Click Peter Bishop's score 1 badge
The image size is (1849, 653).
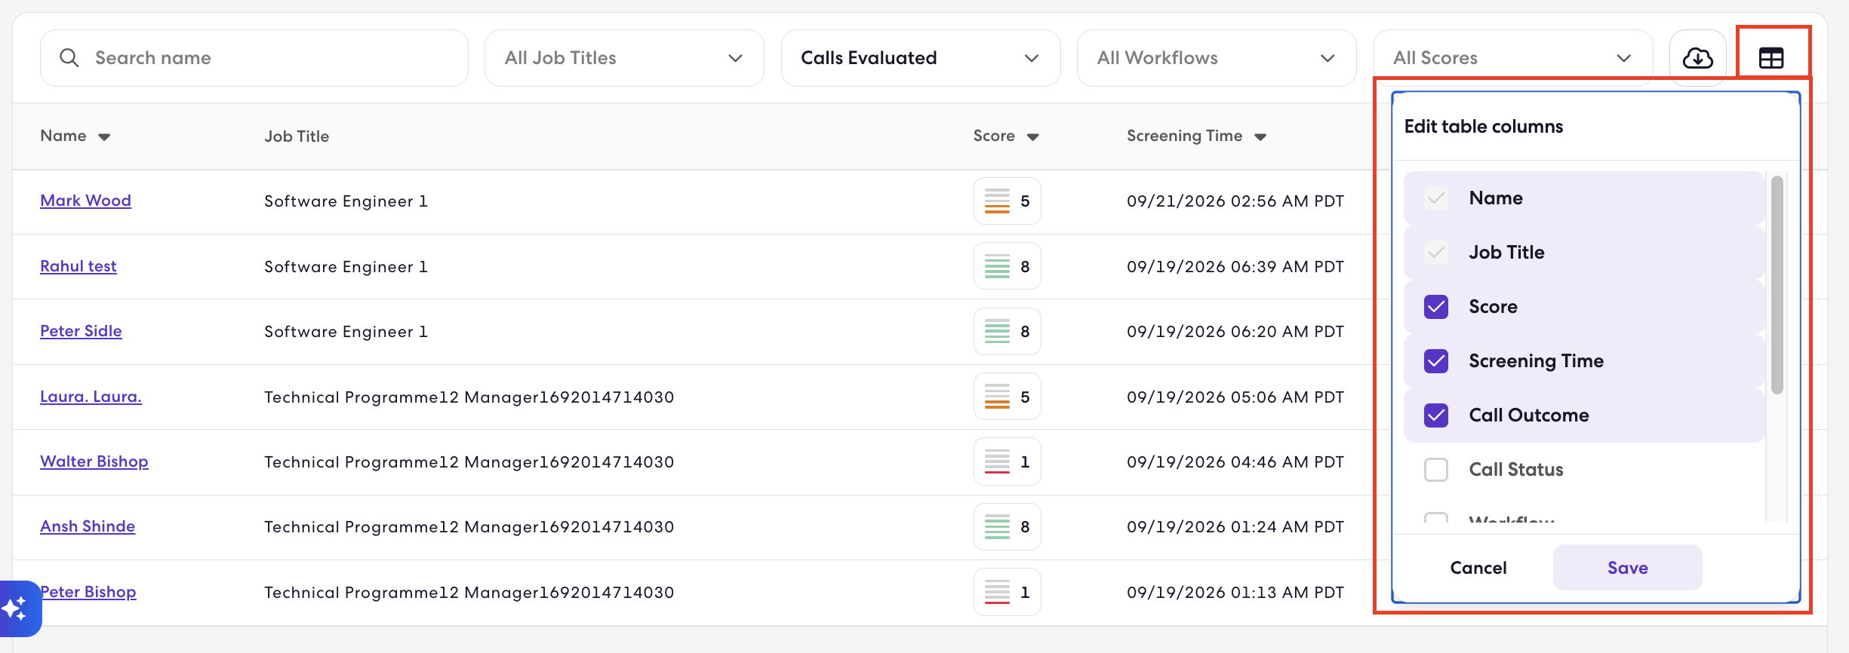tap(1007, 592)
